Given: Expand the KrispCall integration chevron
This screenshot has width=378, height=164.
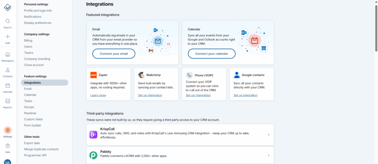Looking at the screenshot, I should (268, 135).
